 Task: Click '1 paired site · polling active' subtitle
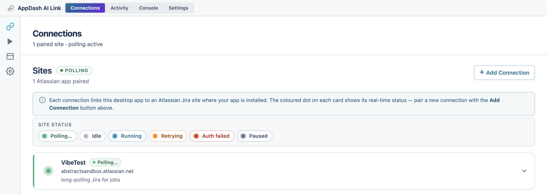point(67,44)
